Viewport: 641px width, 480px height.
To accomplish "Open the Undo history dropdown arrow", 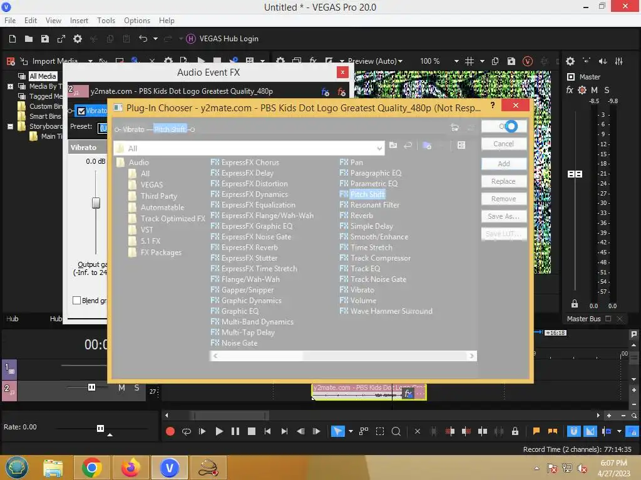I will tap(155, 39).
